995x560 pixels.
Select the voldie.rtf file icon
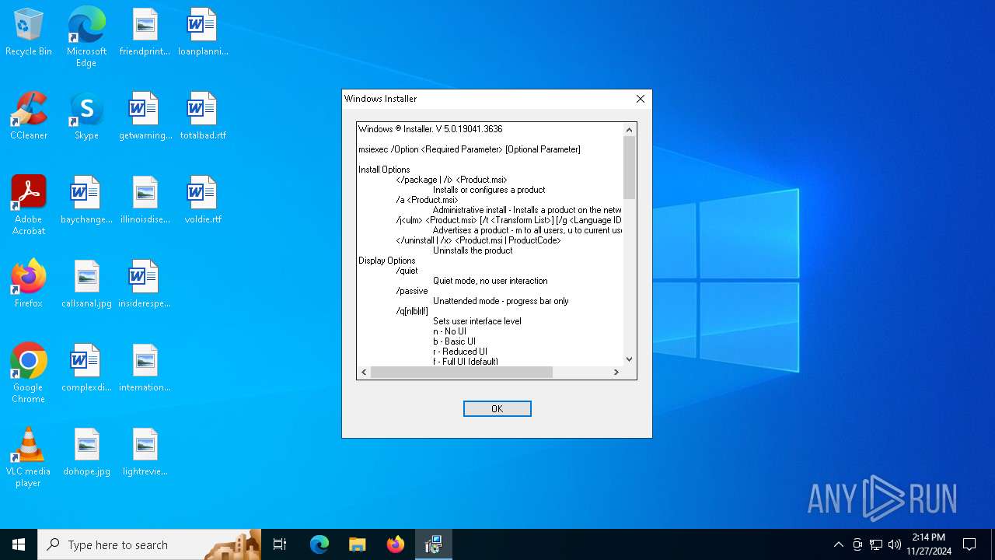pos(203,201)
